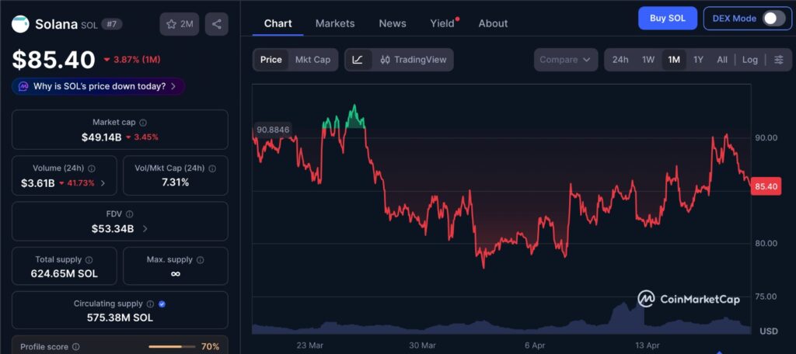This screenshot has width=796, height=354.
Task: Click the $49.14B market cap value
Action: click(x=102, y=137)
